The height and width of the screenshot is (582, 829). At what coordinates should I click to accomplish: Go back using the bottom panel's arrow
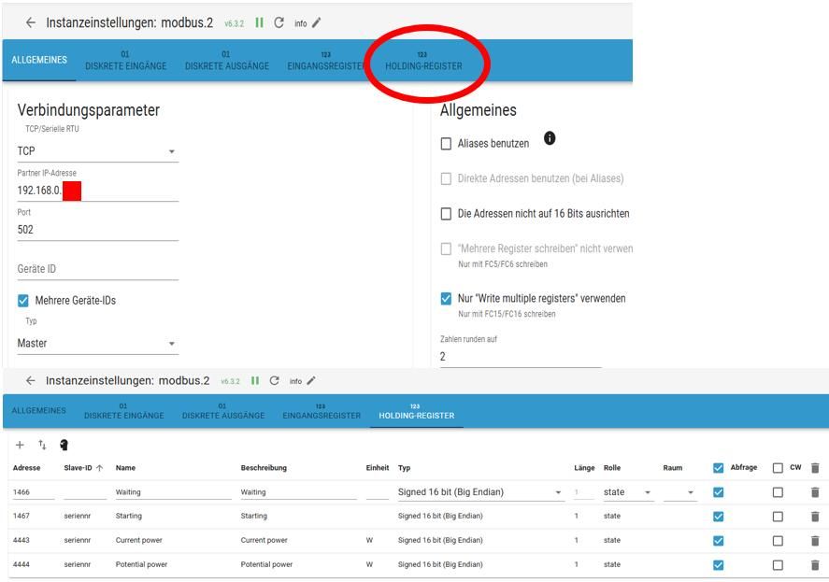[x=31, y=380]
